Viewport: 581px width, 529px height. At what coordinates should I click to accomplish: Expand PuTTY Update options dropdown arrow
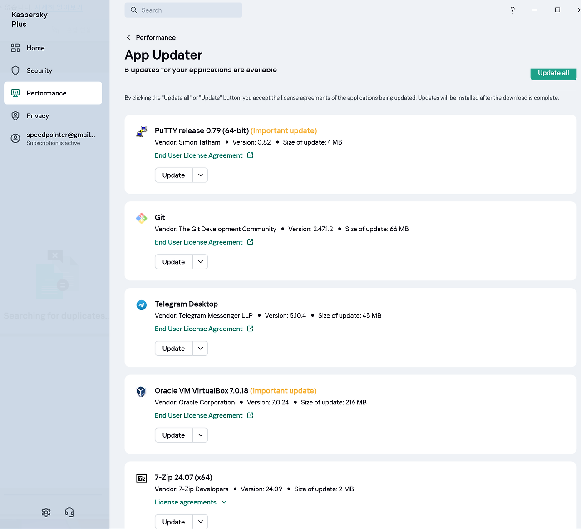(x=201, y=175)
